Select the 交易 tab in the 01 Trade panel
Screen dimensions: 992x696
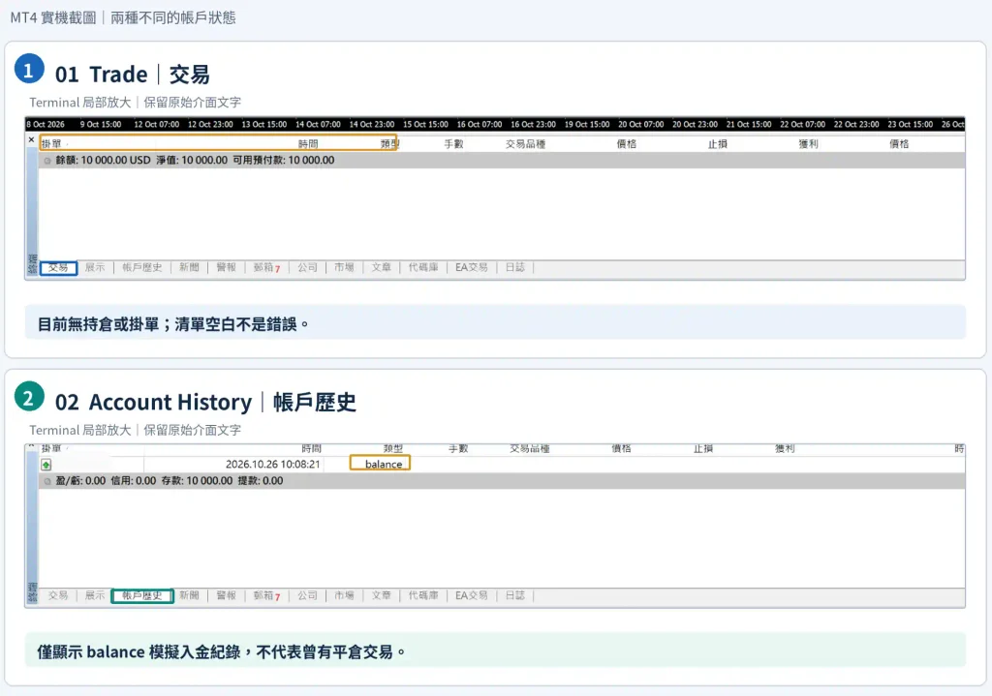click(x=58, y=267)
